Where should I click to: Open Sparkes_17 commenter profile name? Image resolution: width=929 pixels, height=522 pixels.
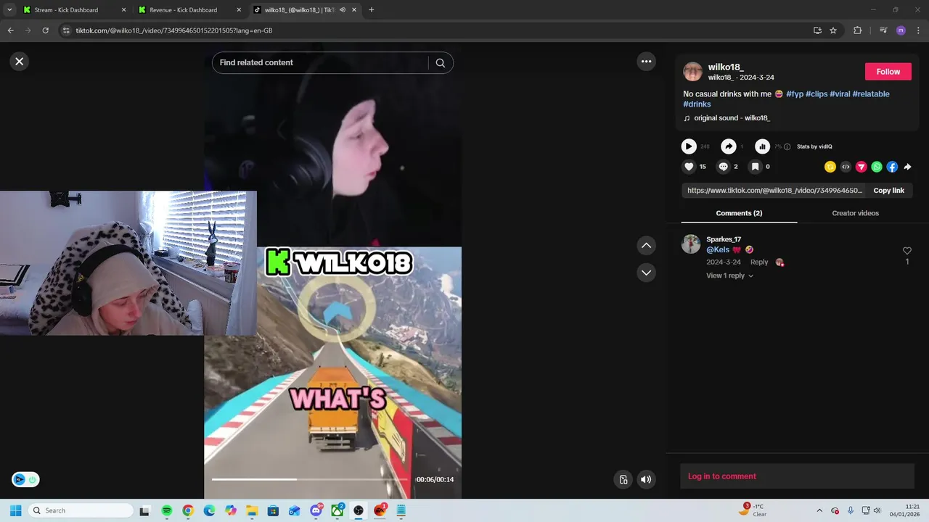tap(724, 239)
